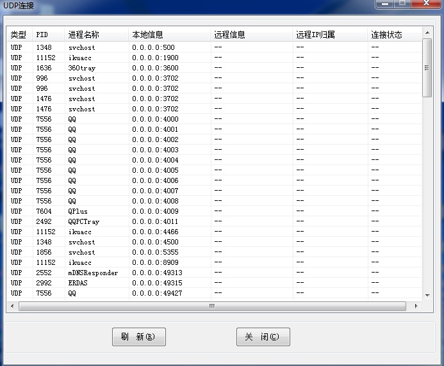Select the row with local address 0.0.0.0:500
Screen dimensions: 444x366
pos(215,47)
